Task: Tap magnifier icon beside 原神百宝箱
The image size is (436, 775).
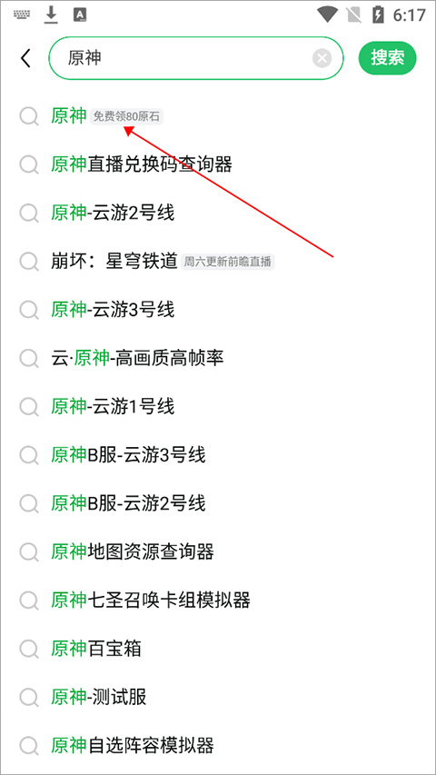Action: (x=29, y=650)
